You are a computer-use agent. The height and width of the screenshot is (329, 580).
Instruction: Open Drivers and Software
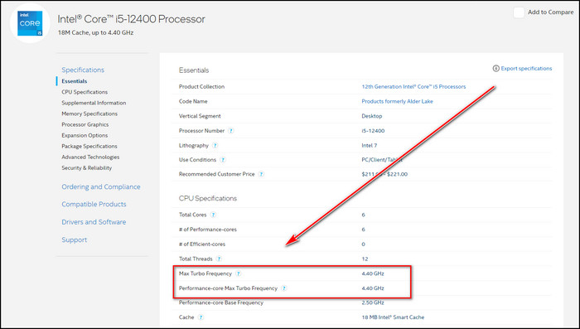coord(94,222)
